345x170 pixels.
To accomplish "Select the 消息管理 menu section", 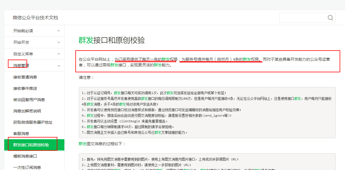I will pyautogui.click(x=21, y=66).
